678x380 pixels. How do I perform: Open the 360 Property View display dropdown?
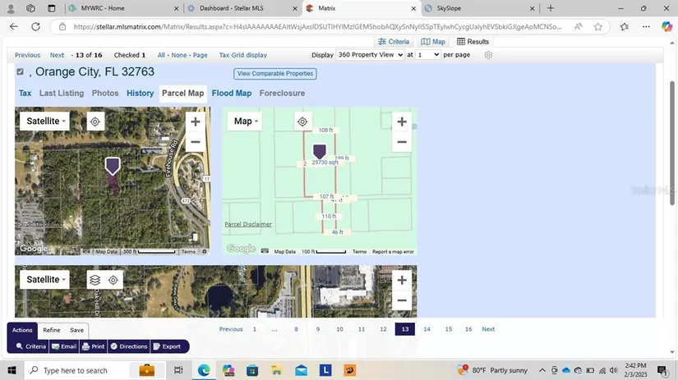371,55
